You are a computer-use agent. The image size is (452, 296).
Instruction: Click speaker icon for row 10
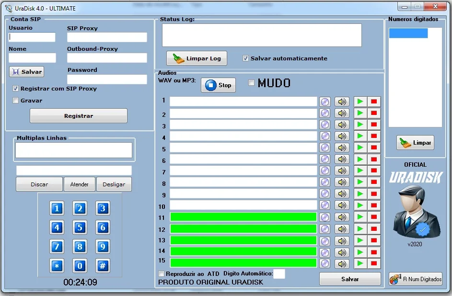[x=342, y=205]
